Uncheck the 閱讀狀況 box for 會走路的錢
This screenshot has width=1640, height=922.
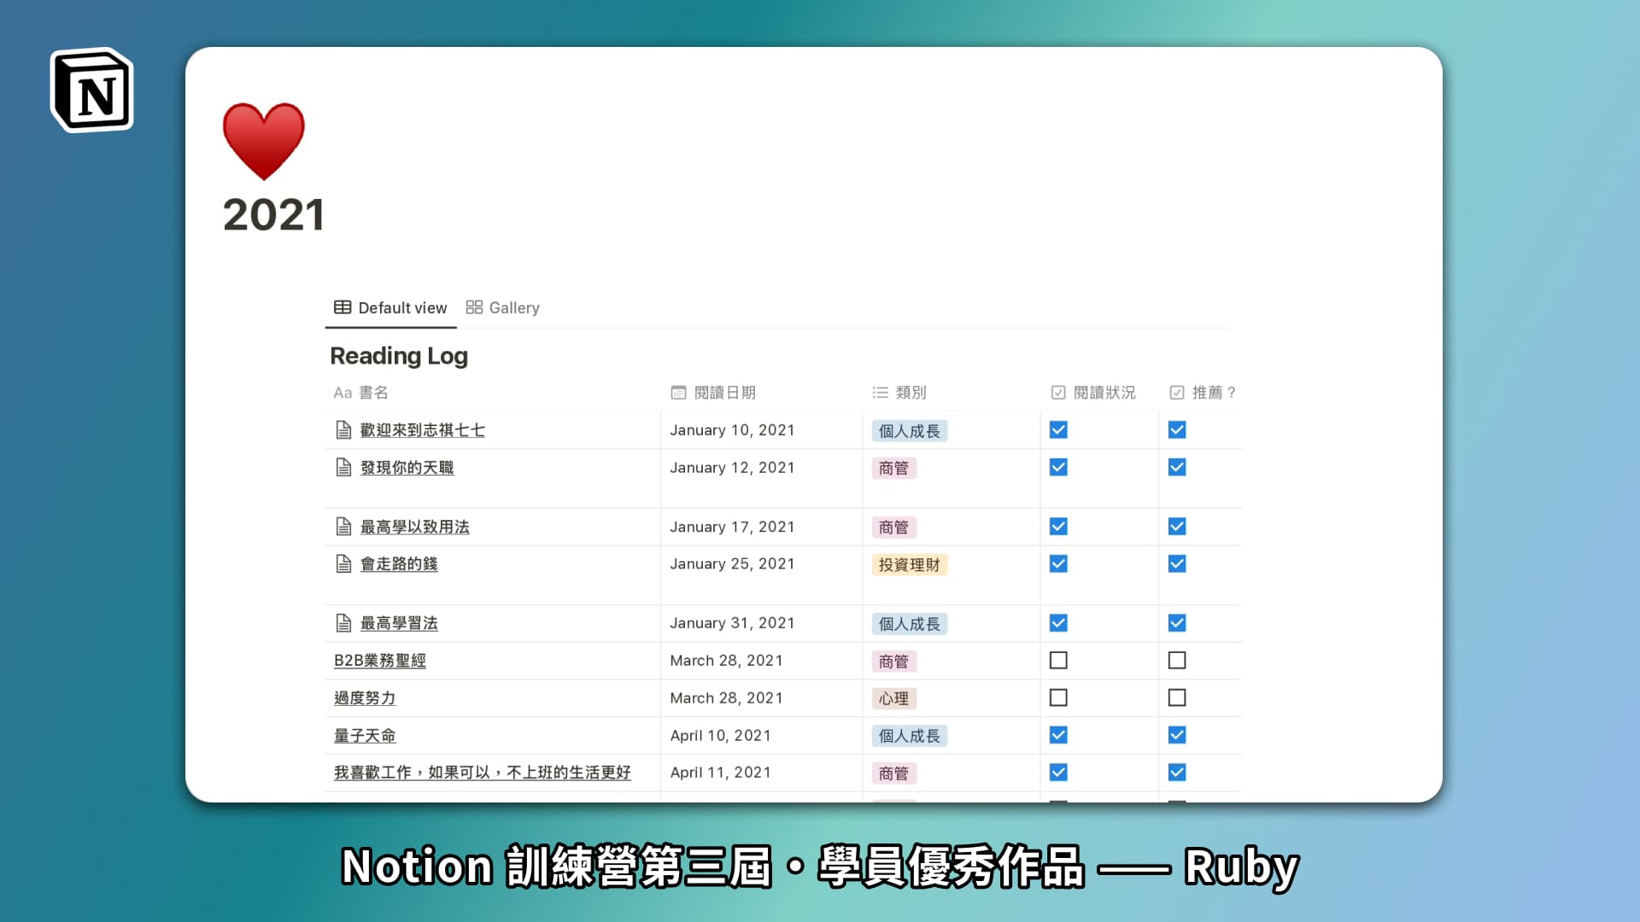(1058, 563)
